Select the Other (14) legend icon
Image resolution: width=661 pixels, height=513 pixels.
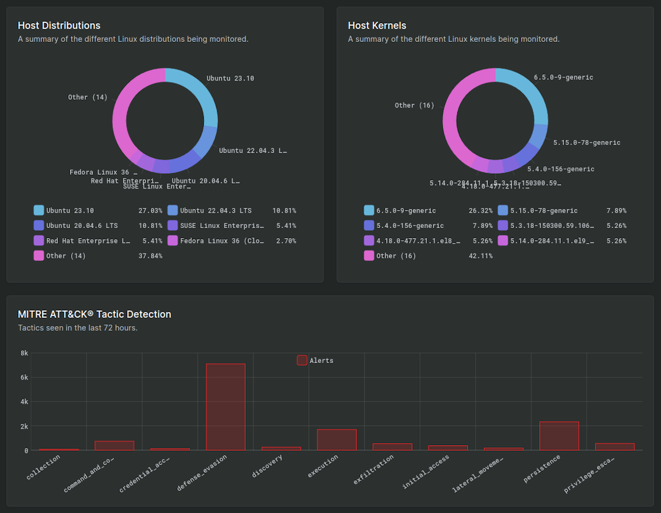37,256
